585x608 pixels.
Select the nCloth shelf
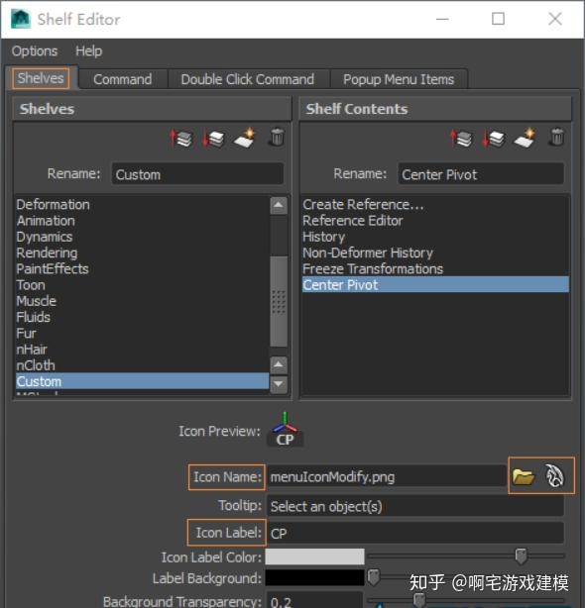click(x=142, y=365)
